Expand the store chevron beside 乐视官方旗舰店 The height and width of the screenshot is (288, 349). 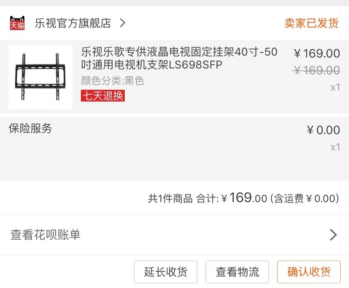pyautogui.click(x=123, y=23)
